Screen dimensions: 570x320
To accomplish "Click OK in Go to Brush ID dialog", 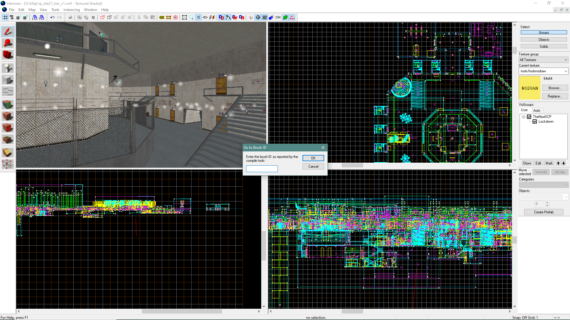I will pos(313,158).
